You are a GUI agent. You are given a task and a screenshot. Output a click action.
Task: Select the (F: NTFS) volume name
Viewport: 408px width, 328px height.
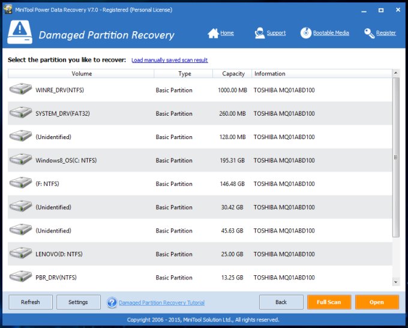(x=47, y=184)
